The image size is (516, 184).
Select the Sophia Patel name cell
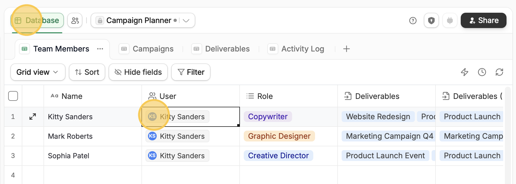pos(93,156)
